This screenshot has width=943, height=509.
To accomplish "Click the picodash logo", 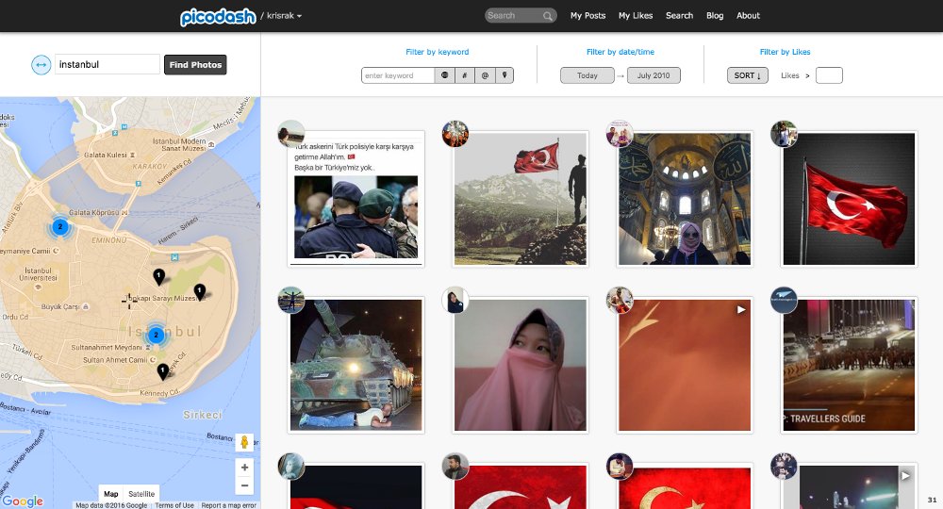I will (218, 17).
